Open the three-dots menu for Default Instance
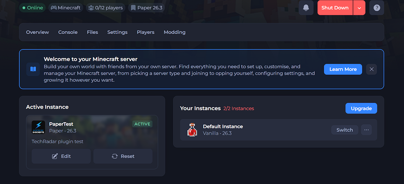Screen dimensions: 404x184 point(366,130)
